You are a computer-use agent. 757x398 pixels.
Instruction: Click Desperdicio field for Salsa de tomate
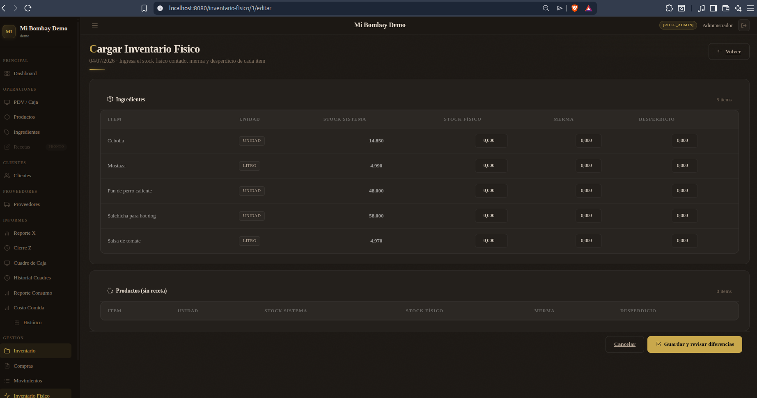684,241
